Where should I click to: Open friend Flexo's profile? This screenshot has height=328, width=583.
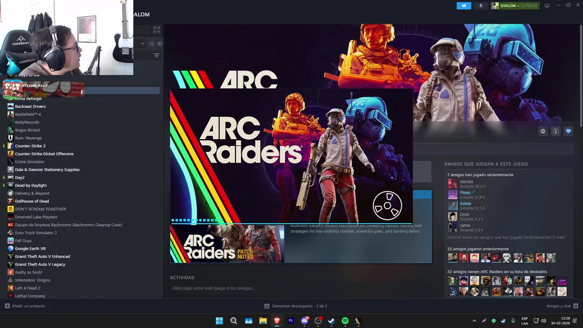pyautogui.click(x=465, y=193)
